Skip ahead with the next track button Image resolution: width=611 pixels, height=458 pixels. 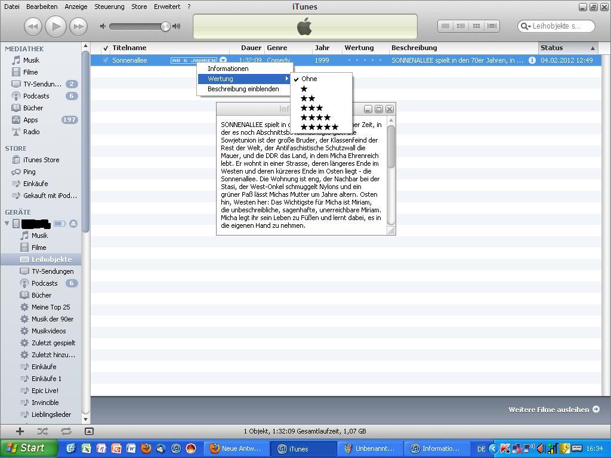(x=78, y=26)
